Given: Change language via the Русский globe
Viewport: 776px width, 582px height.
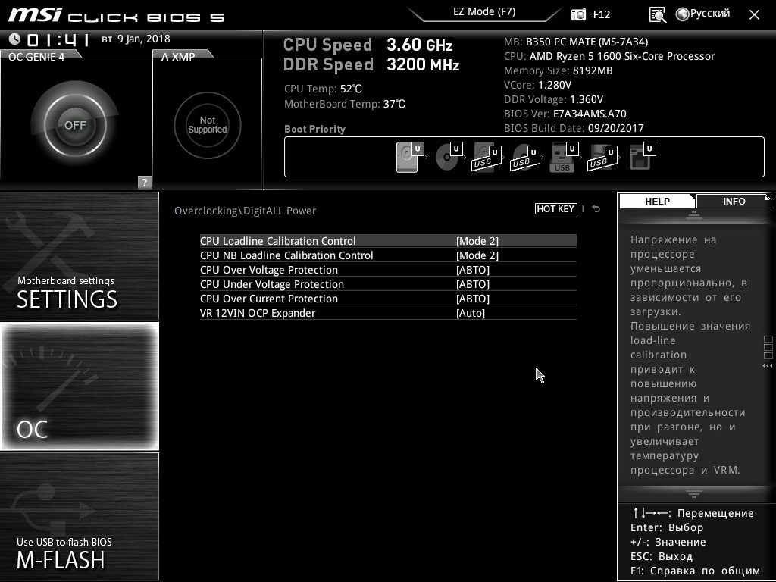Looking at the screenshot, I should tap(702, 14).
